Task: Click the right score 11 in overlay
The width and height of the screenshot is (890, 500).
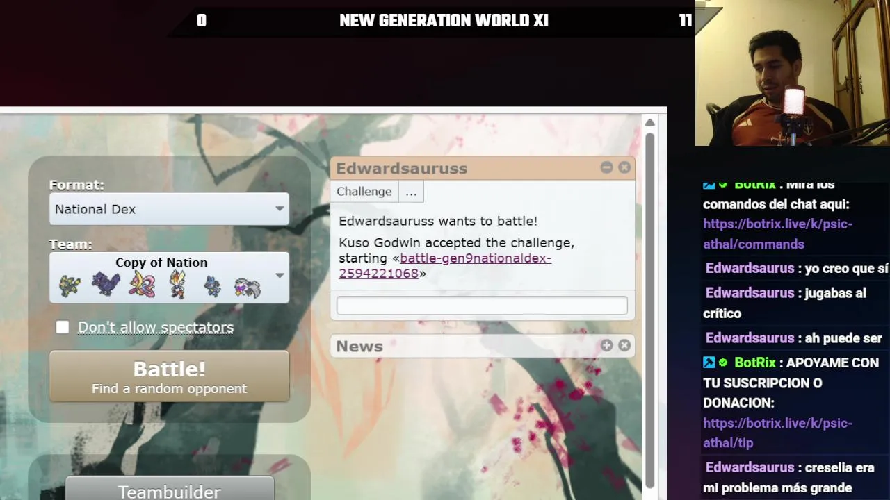Action: (686, 21)
